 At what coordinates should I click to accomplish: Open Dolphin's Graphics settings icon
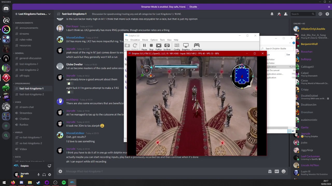186,47
